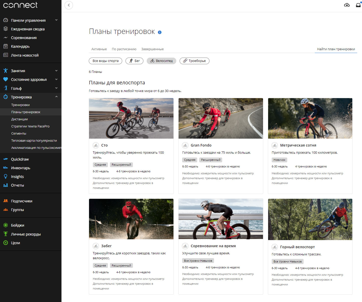Open the Gran Fondo plan title
Image resolution: width=362 pixels, height=302 pixels.
click(201, 145)
